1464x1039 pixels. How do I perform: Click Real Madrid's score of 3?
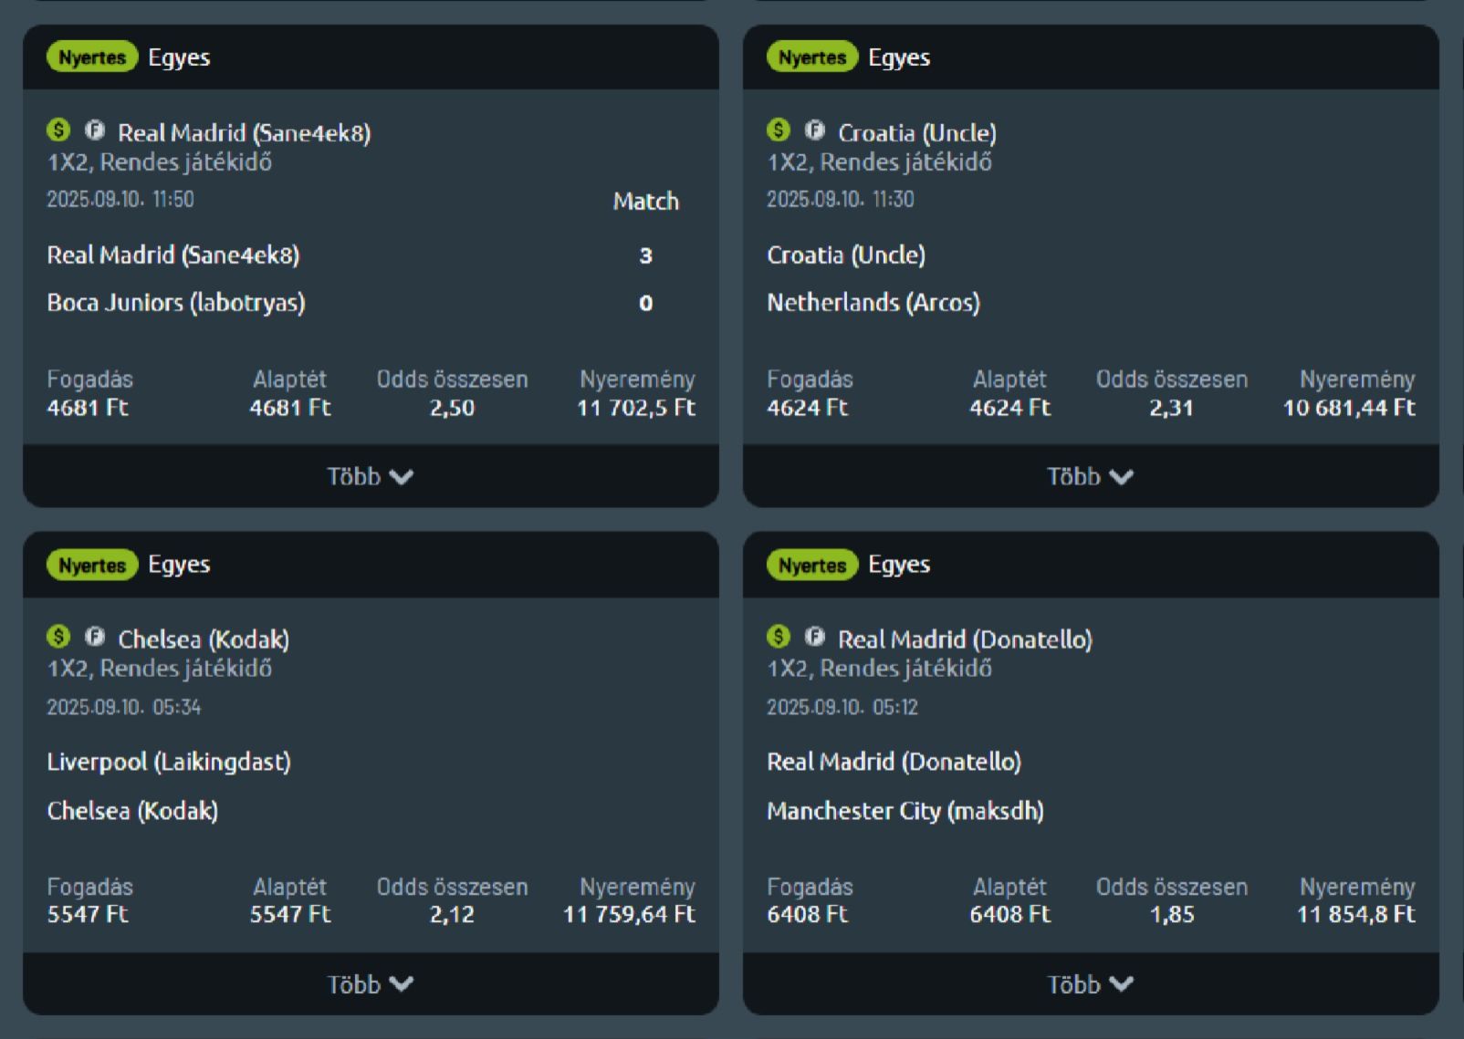[646, 255]
